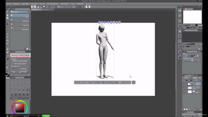
Task: Open the Fichier menu
Action: tap(9, 4)
